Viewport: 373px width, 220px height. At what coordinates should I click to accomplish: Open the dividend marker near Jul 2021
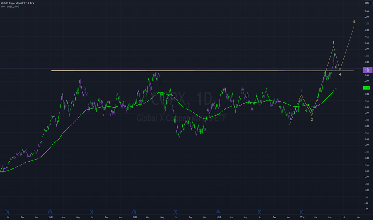pos(92,212)
